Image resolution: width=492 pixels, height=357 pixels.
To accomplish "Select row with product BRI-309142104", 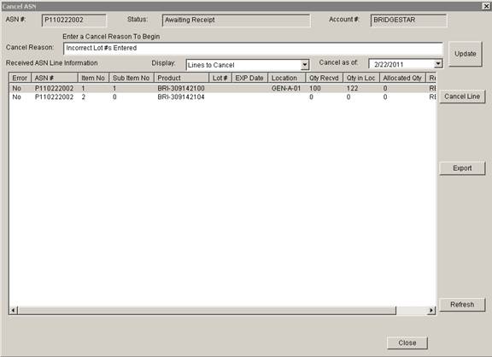I will tap(222, 97).
